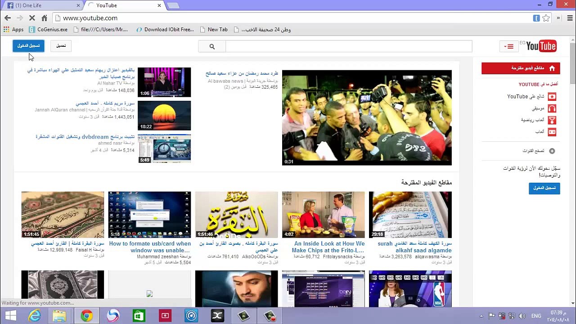Open the file:///C:/Users bookmark

coord(100,30)
